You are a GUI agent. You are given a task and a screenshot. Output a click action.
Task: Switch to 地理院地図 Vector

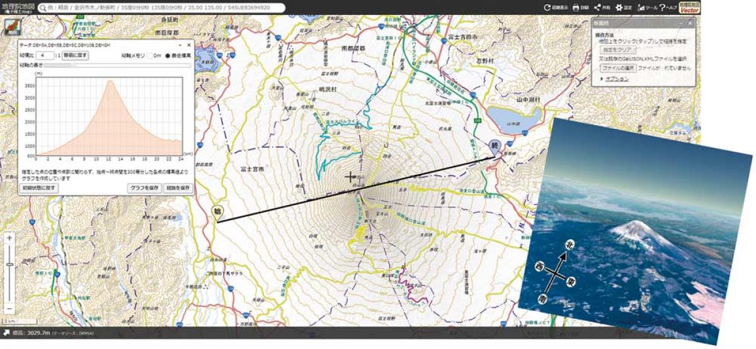coord(690,8)
